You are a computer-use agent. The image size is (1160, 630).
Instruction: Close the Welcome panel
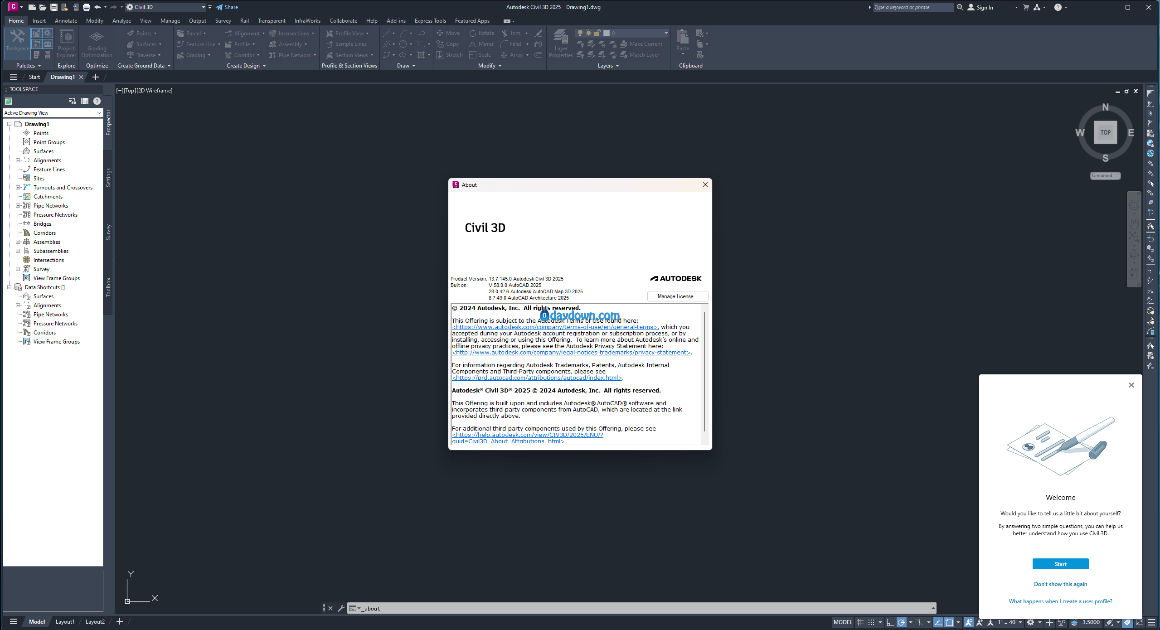(1131, 385)
